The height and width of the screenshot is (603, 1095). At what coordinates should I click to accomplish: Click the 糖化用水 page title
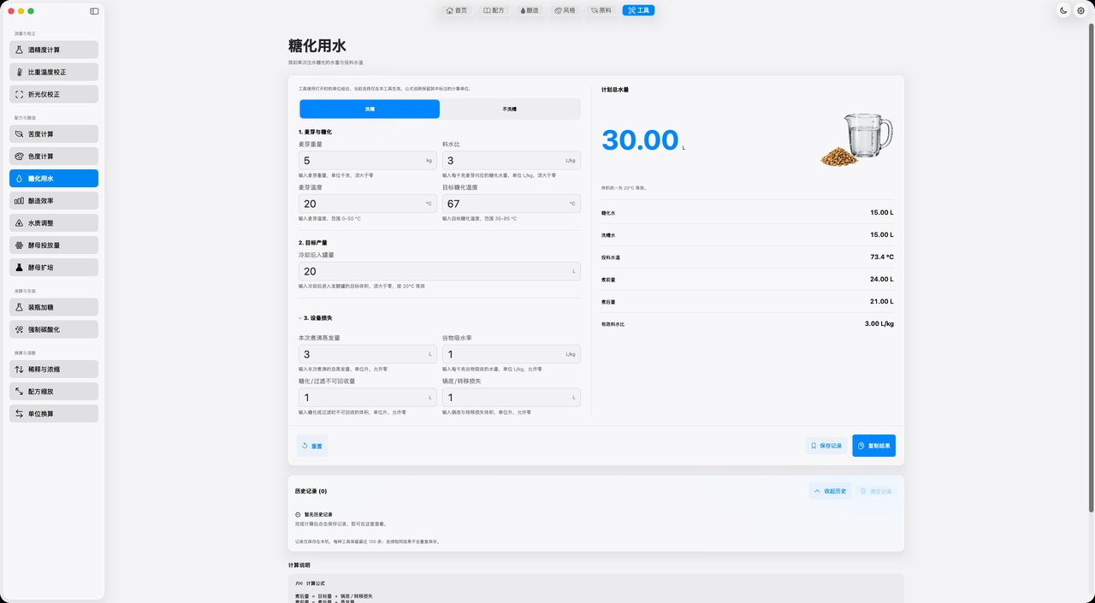pos(317,46)
